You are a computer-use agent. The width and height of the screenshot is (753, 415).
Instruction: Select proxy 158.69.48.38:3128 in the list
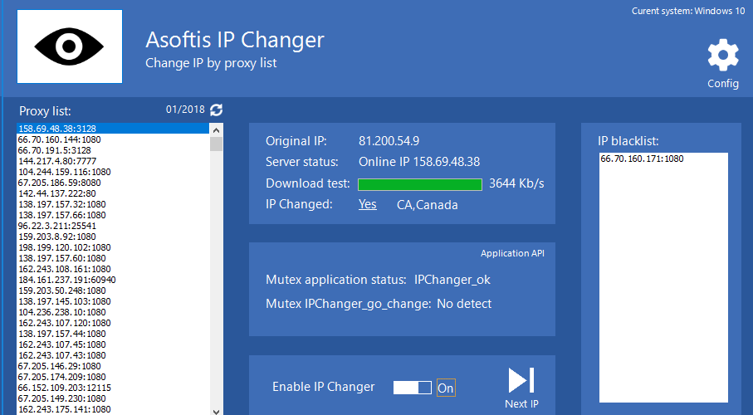(113, 129)
